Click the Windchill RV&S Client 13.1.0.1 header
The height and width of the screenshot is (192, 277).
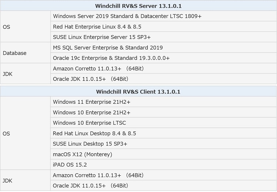tap(138, 92)
